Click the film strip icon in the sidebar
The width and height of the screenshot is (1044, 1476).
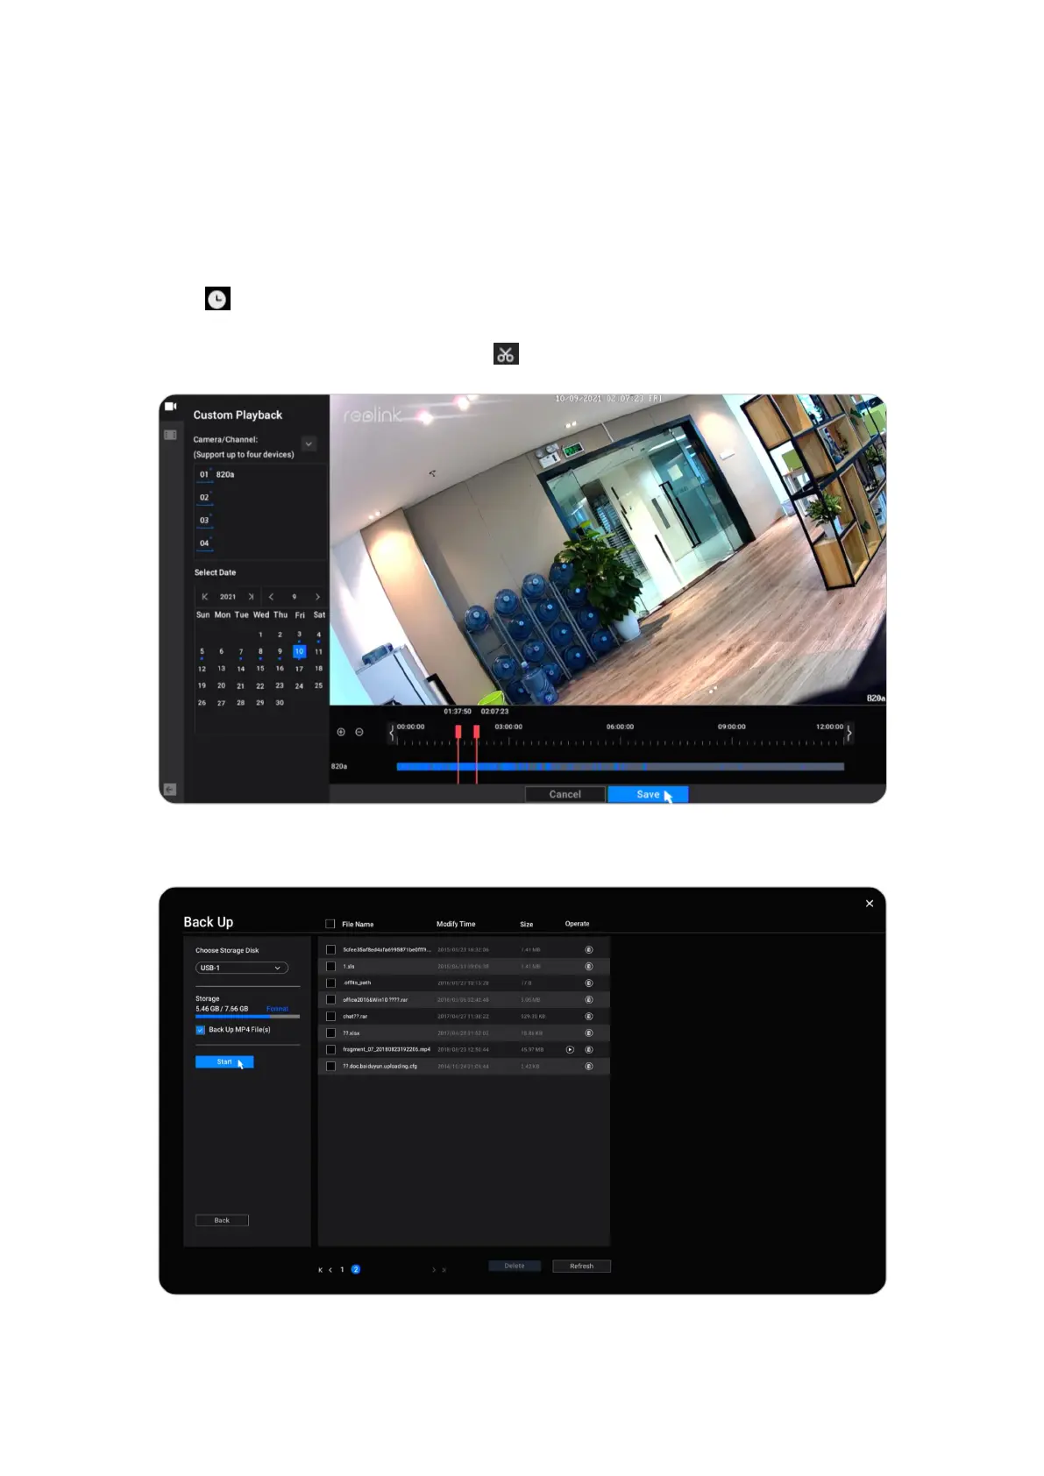pyautogui.click(x=171, y=435)
